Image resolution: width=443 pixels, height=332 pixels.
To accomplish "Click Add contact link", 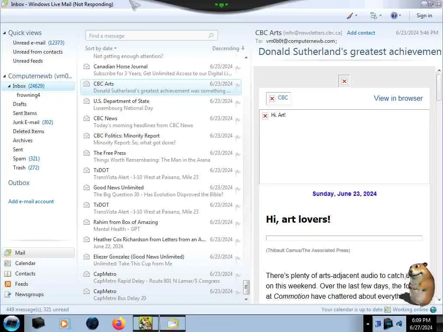I will (x=361, y=33).
